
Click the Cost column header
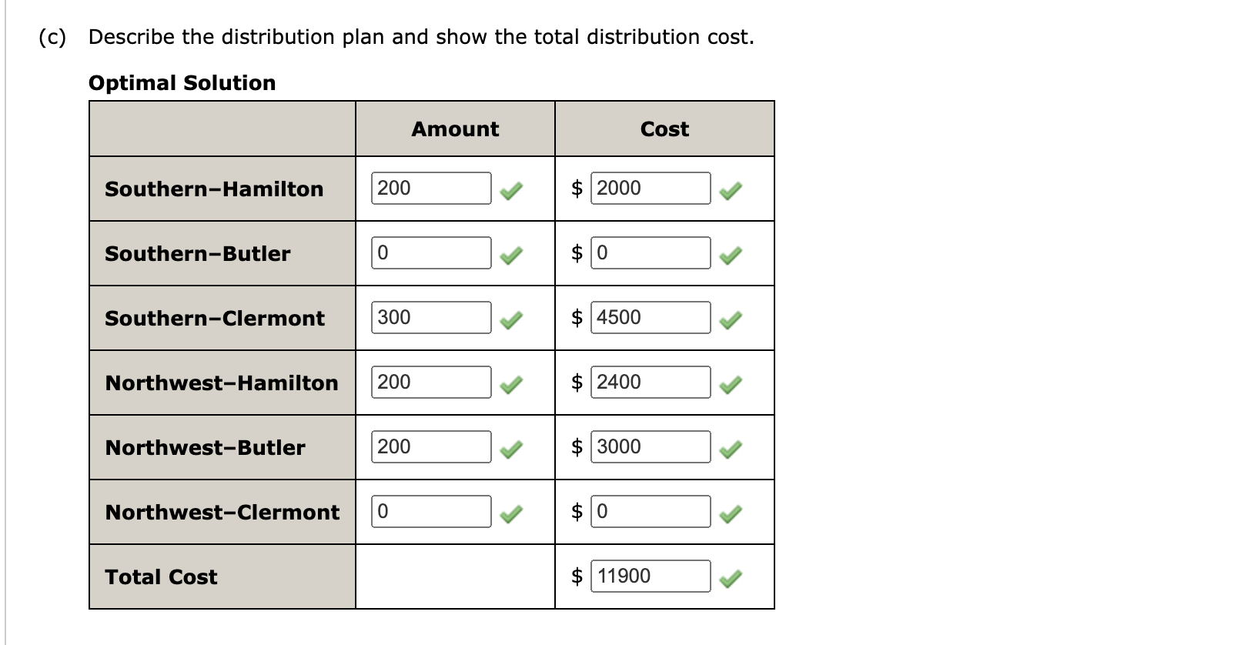(664, 129)
